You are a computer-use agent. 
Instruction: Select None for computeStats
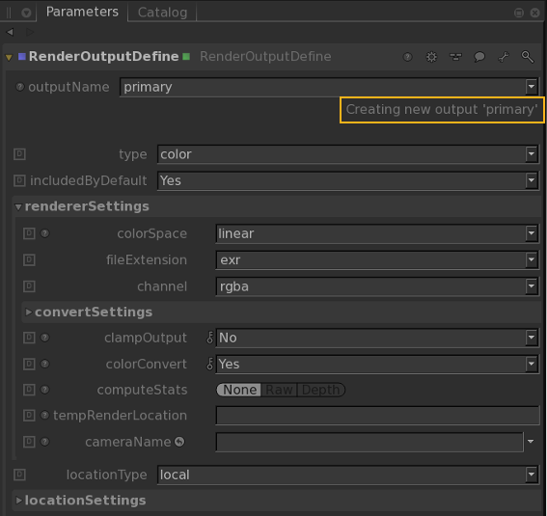[239, 390]
